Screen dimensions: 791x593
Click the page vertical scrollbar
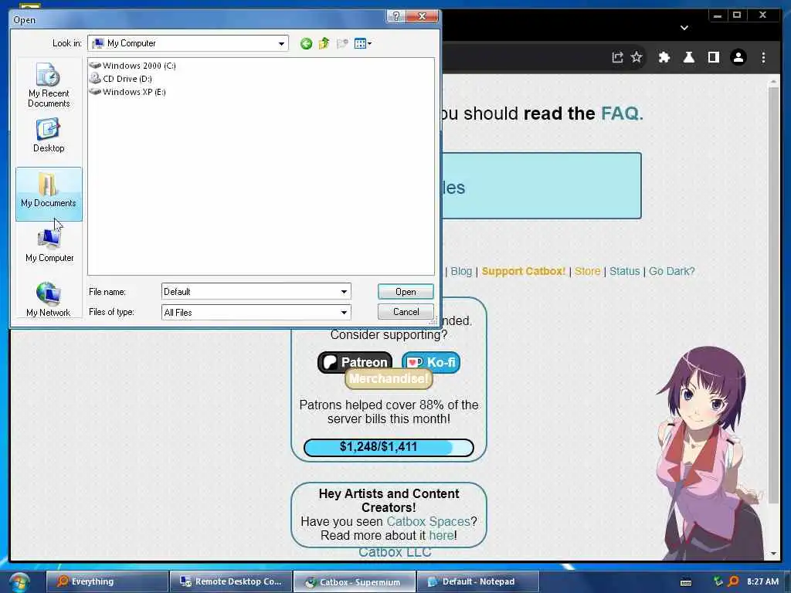click(773, 295)
